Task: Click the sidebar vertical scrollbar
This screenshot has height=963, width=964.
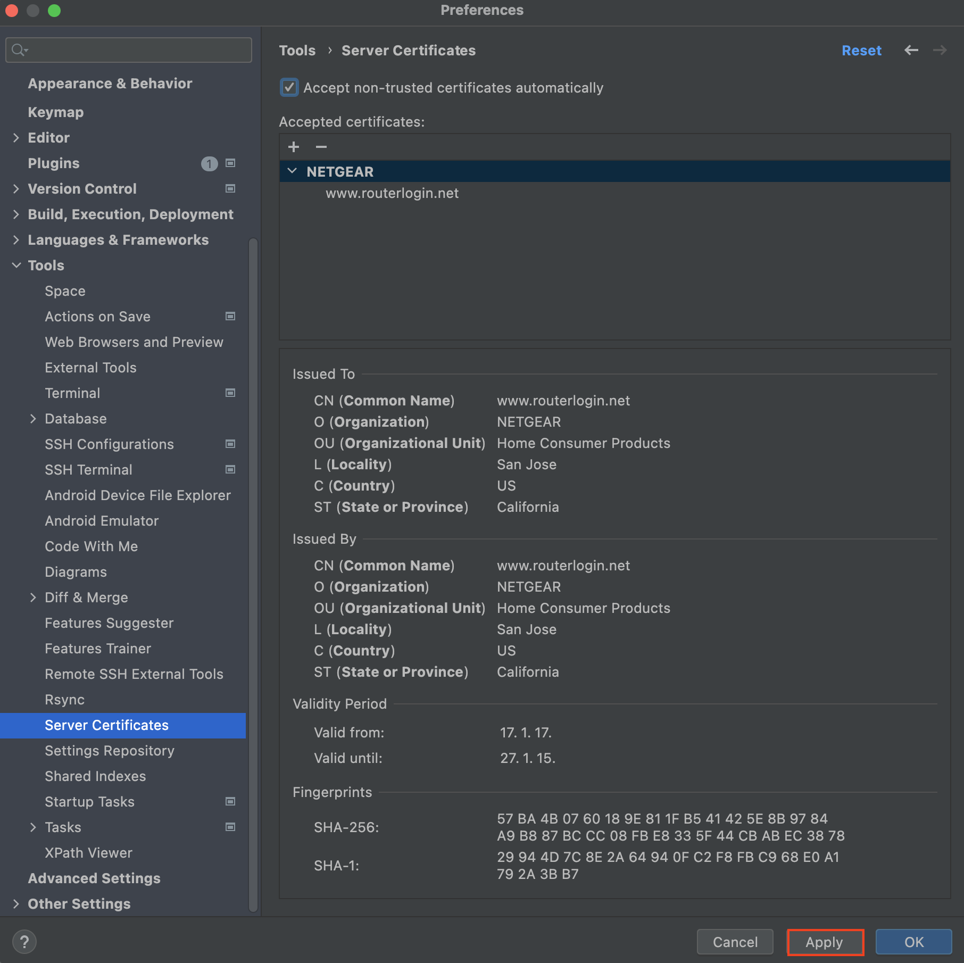Action: 253,575
